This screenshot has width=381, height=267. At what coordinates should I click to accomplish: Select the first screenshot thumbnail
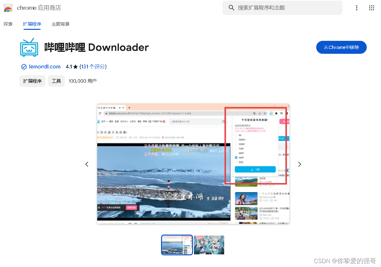[x=177, y=245]
